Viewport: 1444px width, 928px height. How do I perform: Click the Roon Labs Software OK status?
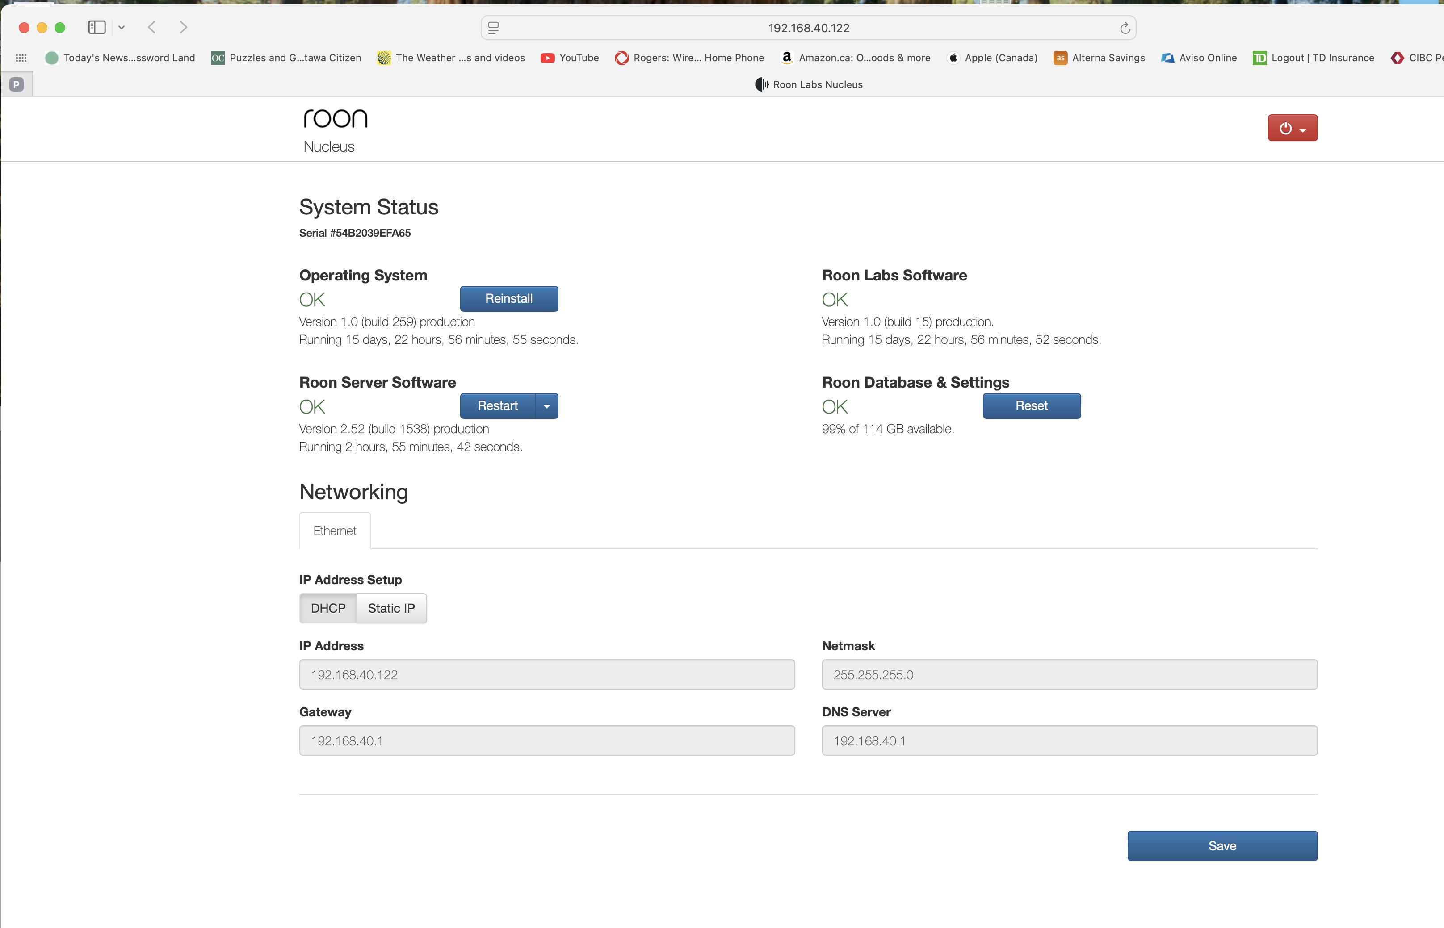pos(835,300)
